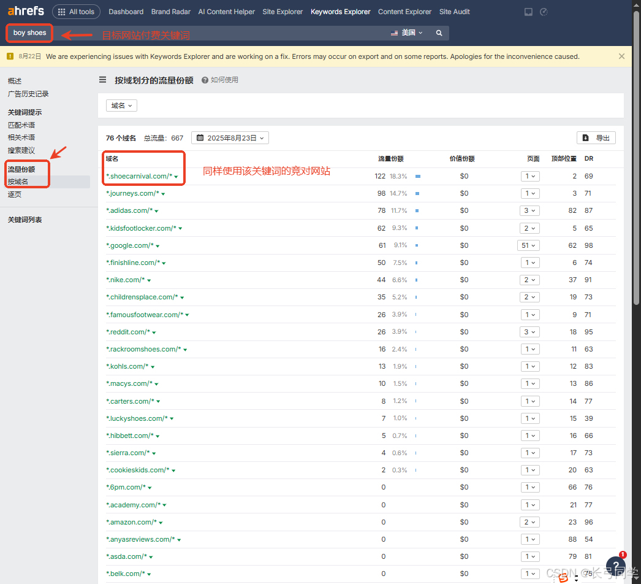Click the gauge icon in top bar
Viewport: 641px width, 584px height.
pos(544,12)
